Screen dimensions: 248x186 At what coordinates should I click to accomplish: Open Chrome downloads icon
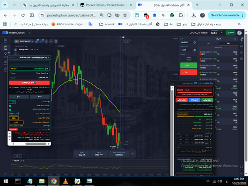tap(193, 15)
